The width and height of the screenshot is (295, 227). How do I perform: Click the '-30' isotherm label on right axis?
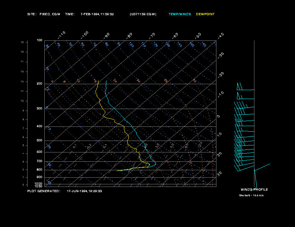pyautogui.click(x=221, y=56)
